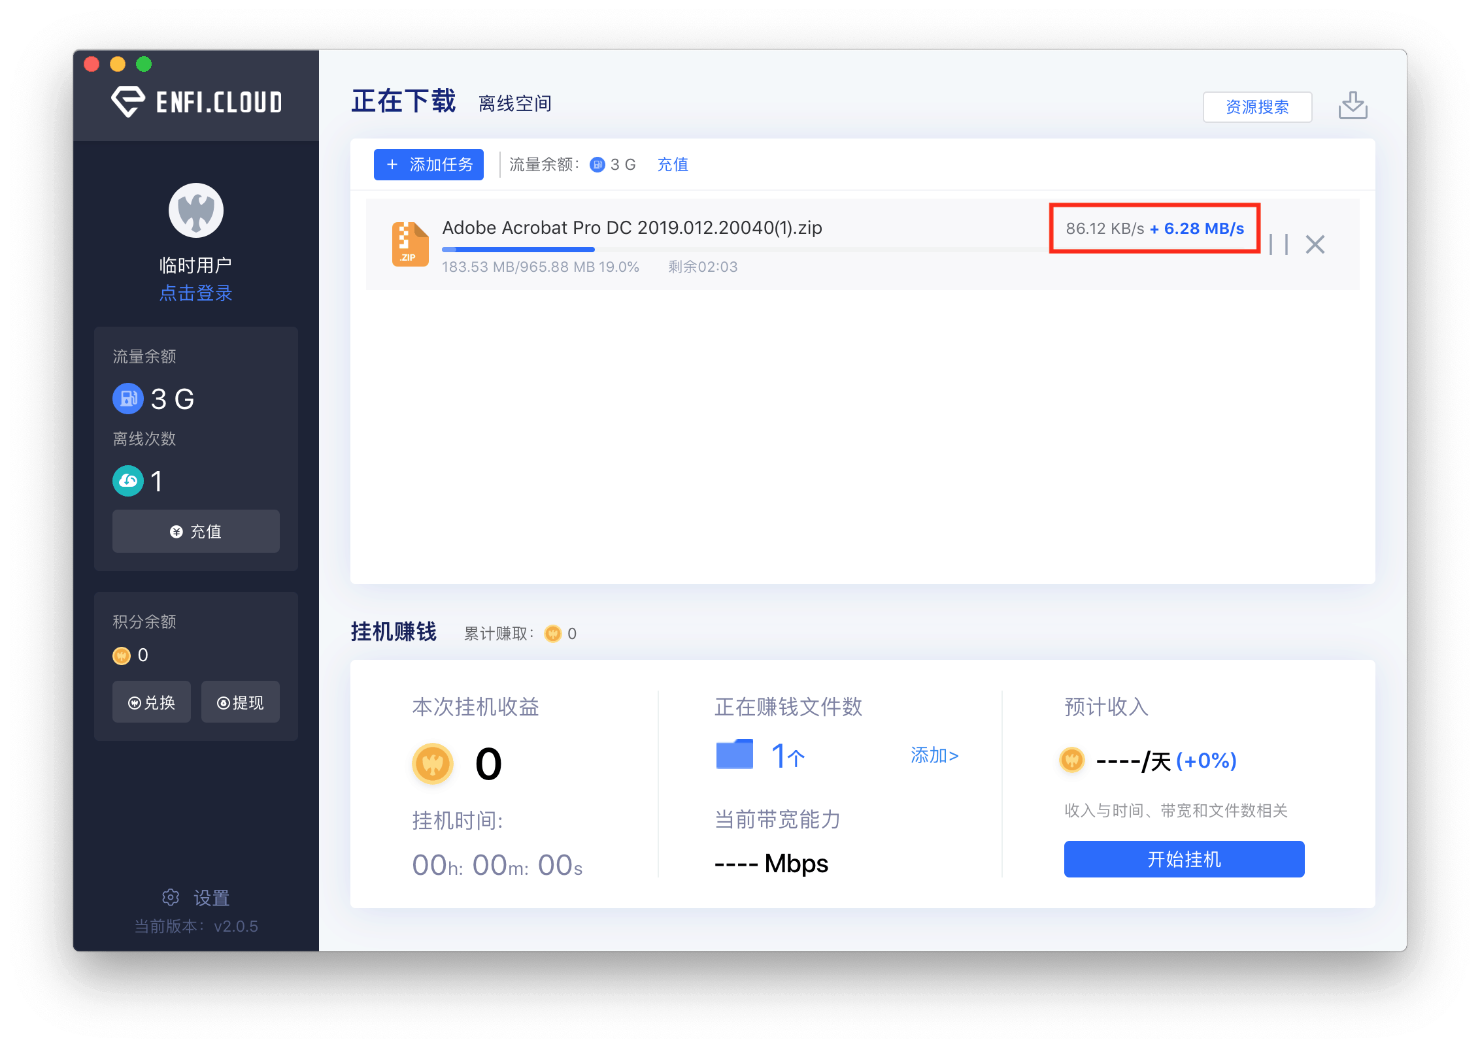Click the blue traffic balance icon in sidebar

pyautogui.click(x=128, y=399)
